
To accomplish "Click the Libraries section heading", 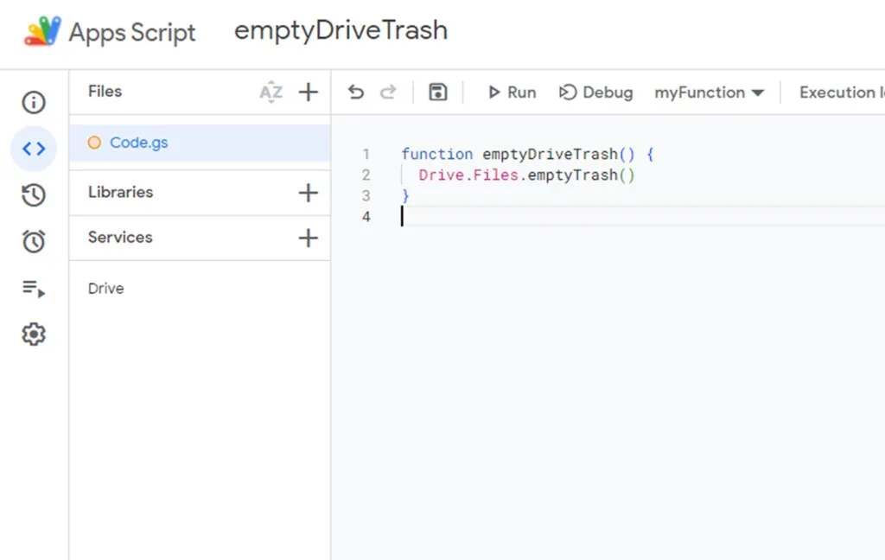I will (x=121, y=192).
